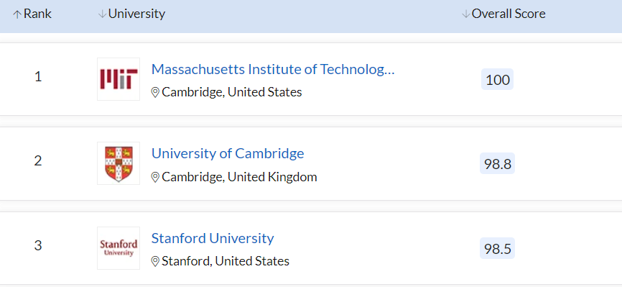Click the 98.8 score badge

coord(498,163)
